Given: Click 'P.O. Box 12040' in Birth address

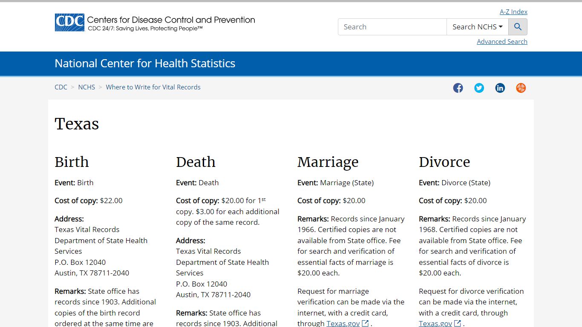Looking at the screenshot, I should coord(80,262).
